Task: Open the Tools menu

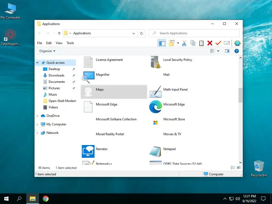Action: pyautogui.click(x=70, y=43)
